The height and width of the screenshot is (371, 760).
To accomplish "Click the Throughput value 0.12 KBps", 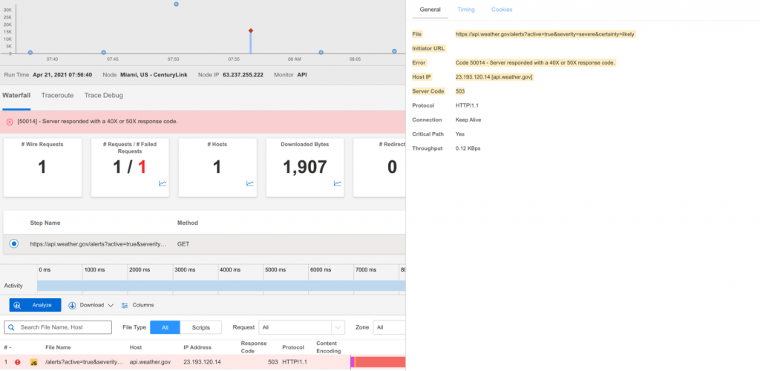I will coord(468,148).
